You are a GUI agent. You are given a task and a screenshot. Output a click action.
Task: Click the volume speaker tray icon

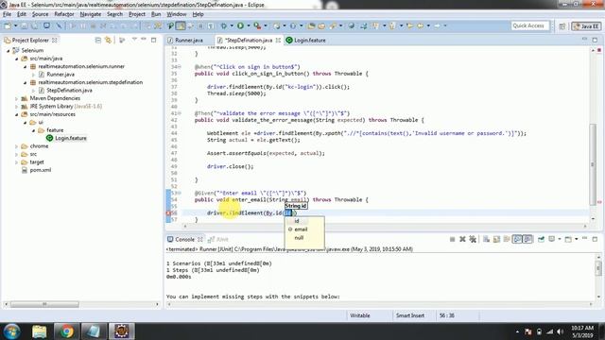click(561, 331)
